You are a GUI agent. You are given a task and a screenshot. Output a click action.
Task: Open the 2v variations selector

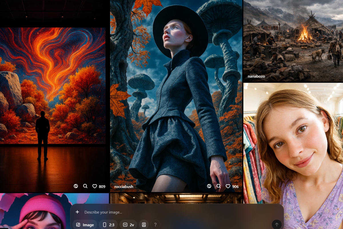(128, 225)
